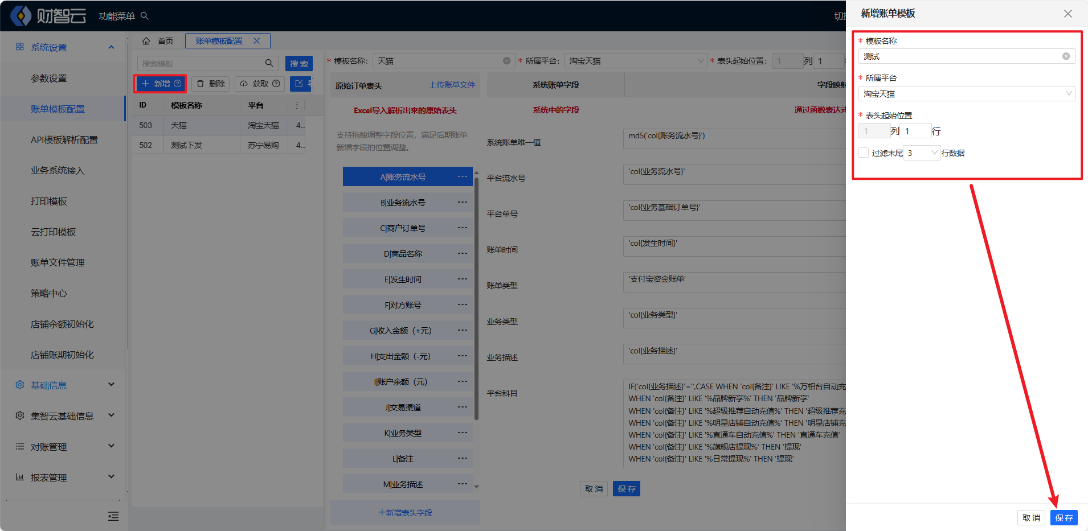Screen dimensions: 1088x531
Task: Click the search magnifier beside 功能菜单
Action: pos(145,16)
